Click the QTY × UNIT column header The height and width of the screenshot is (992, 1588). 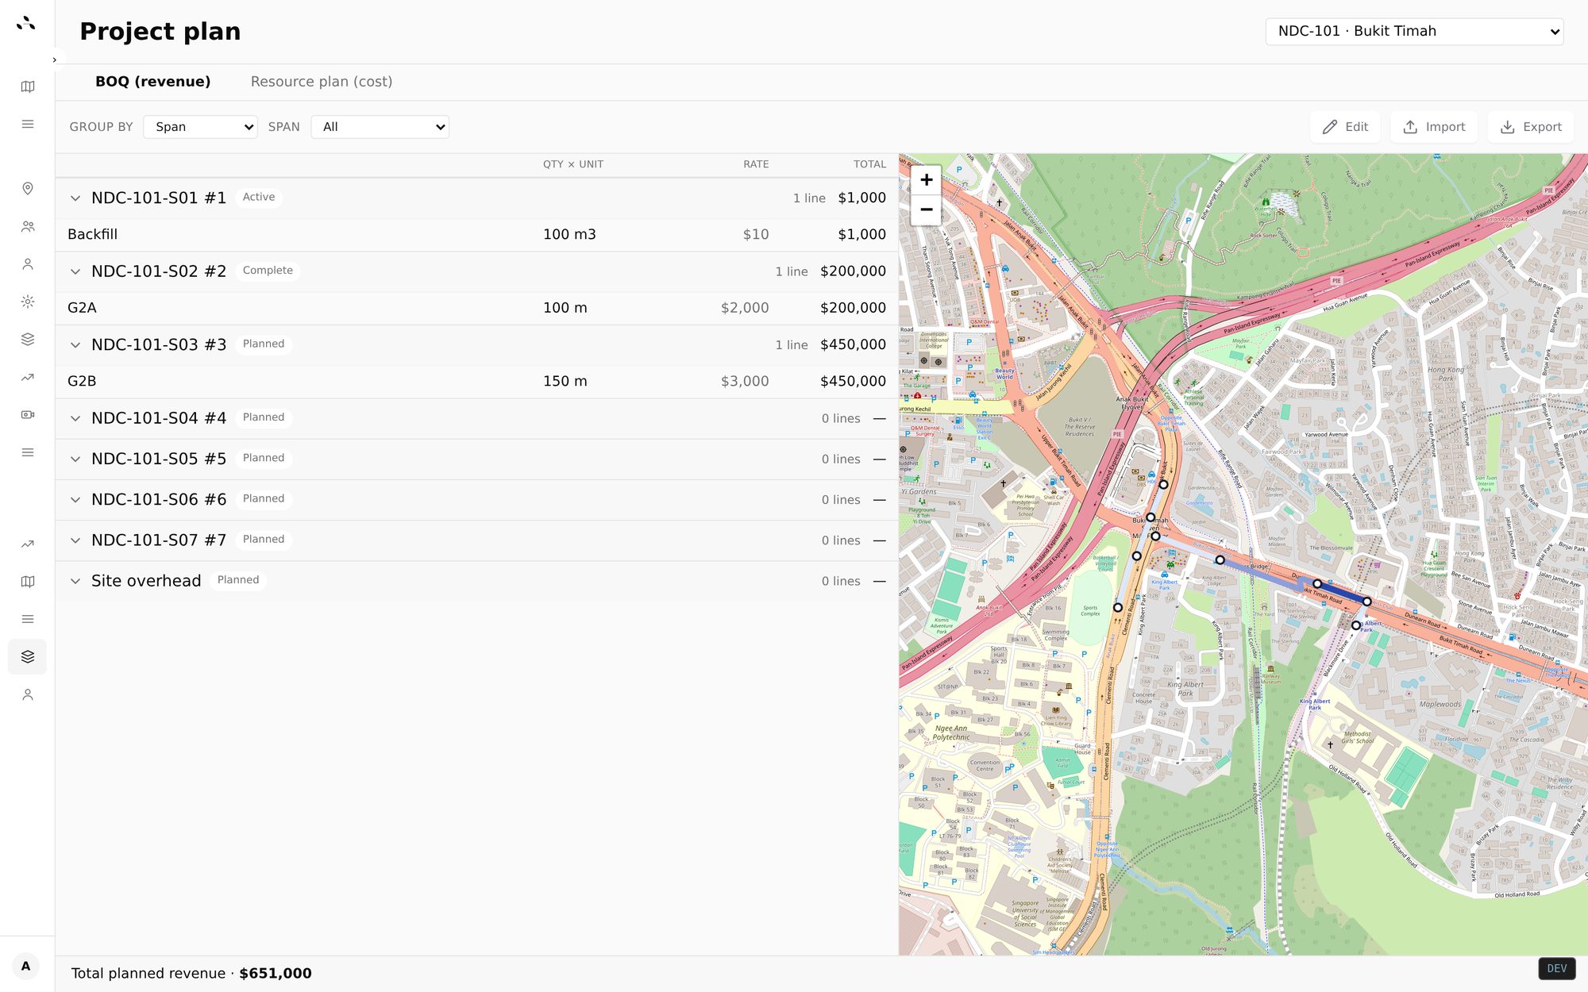tap(573, 164)
